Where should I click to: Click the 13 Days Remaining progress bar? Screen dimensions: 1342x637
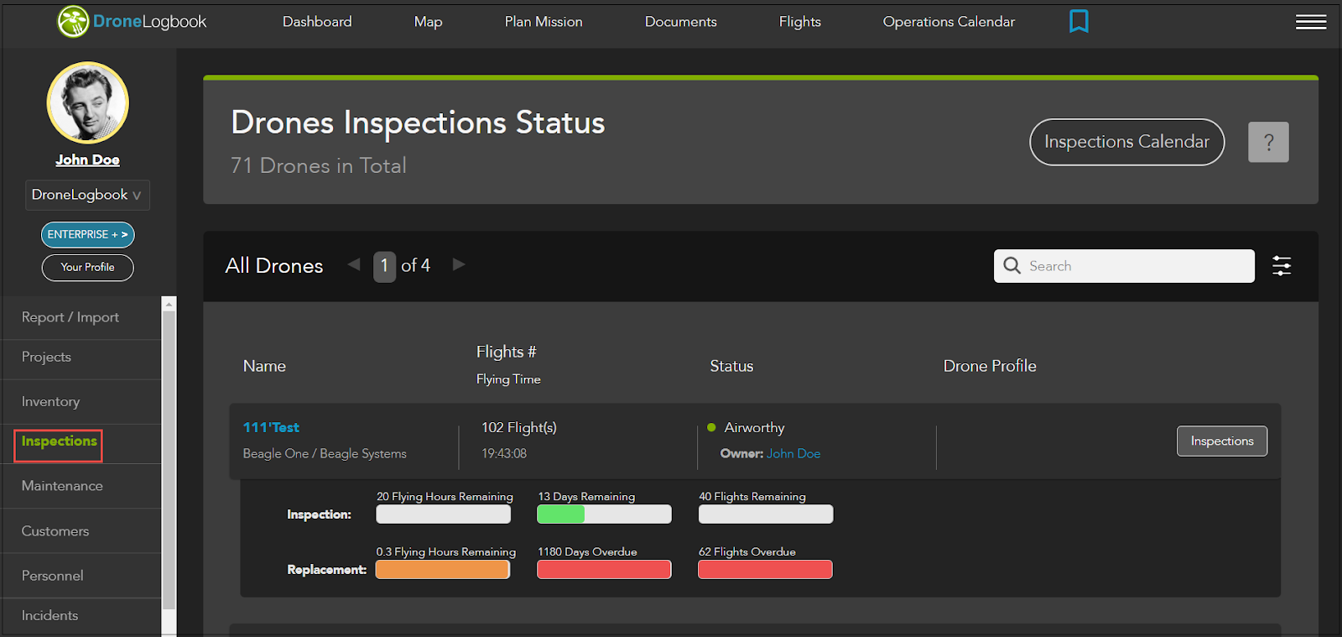[x=604, y=514]
